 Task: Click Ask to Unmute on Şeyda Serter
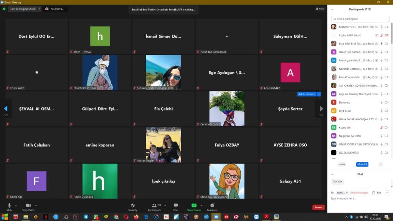tap(306, 94)
